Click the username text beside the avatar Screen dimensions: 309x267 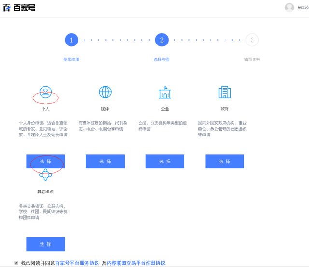(x=303, y=8)
